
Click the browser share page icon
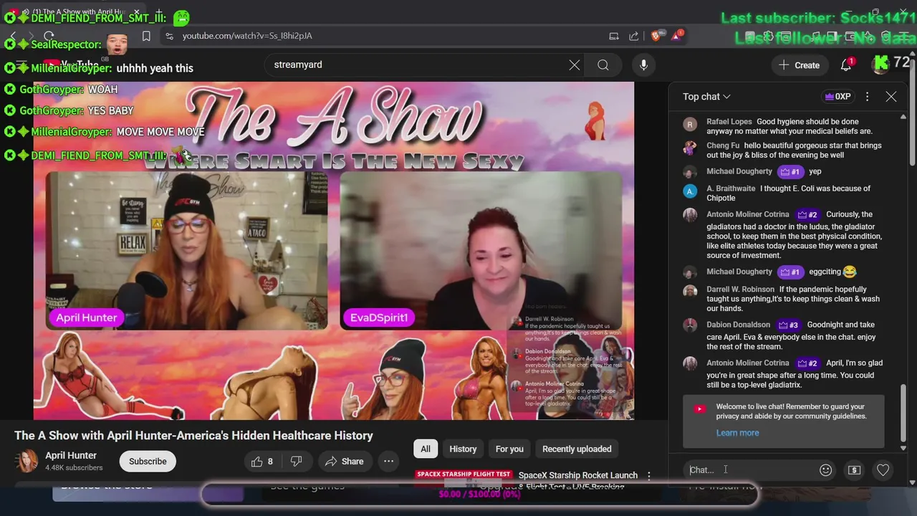pyautogui.click(x=634, y=36)
